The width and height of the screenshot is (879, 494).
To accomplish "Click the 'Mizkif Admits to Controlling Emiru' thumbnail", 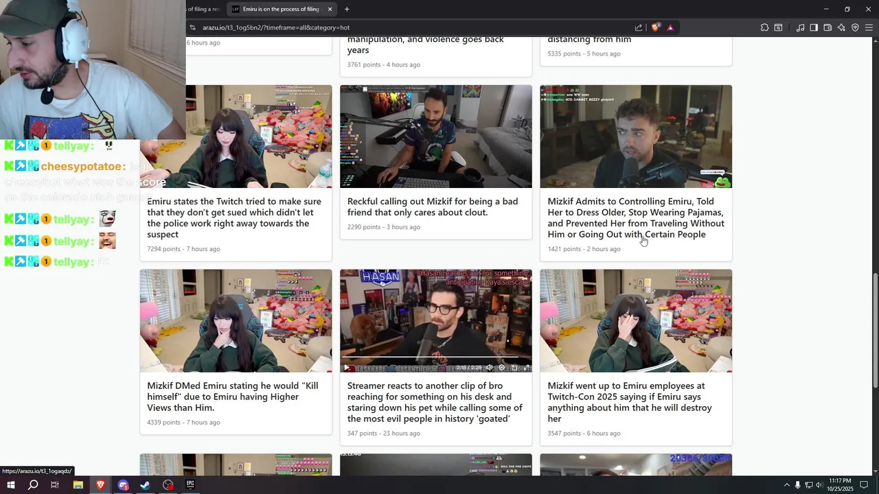I will click(x=636, y=137).
